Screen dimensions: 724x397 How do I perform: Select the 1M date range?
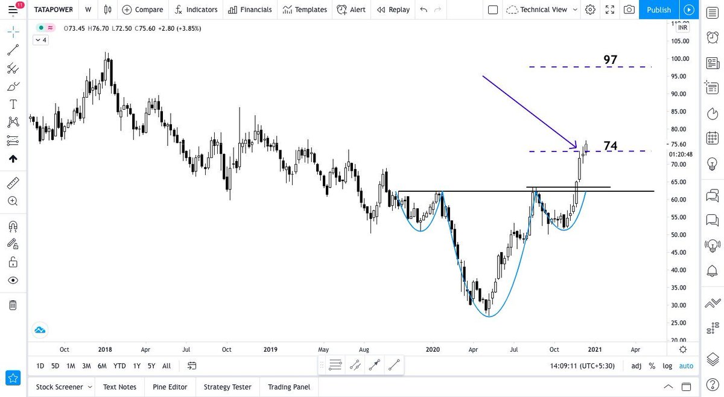pyautogui.click(x=71, y=366)
